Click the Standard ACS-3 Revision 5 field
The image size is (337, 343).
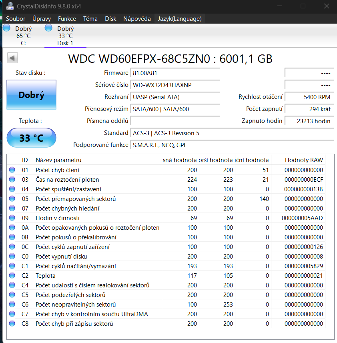[x=233, y=133]
